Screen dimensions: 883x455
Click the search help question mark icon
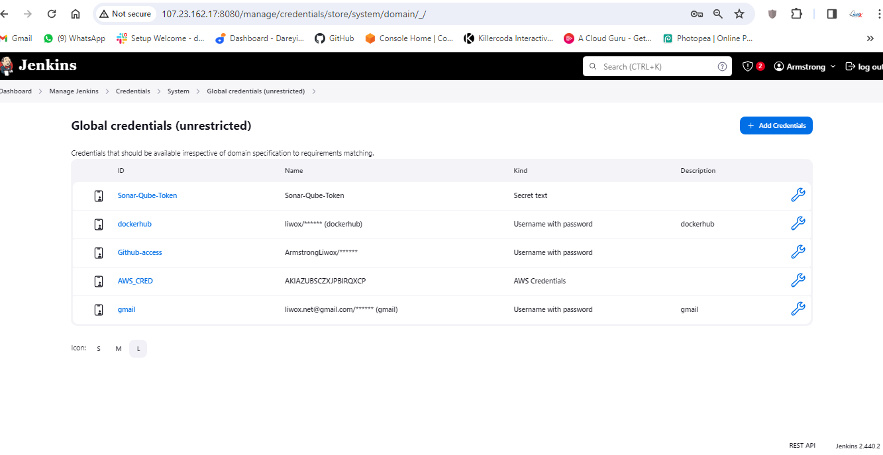click(722, 66)
